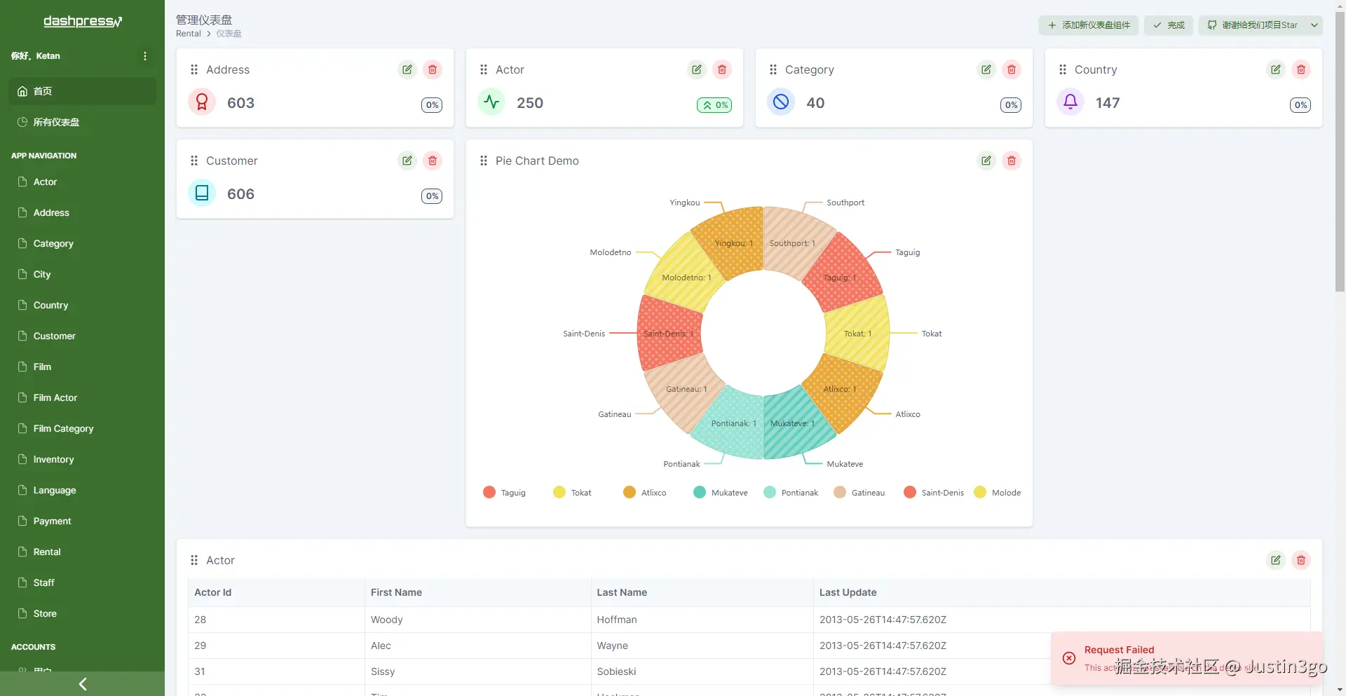Delete the Customer widget
The image size is (1346, 696).
[433, 161]
